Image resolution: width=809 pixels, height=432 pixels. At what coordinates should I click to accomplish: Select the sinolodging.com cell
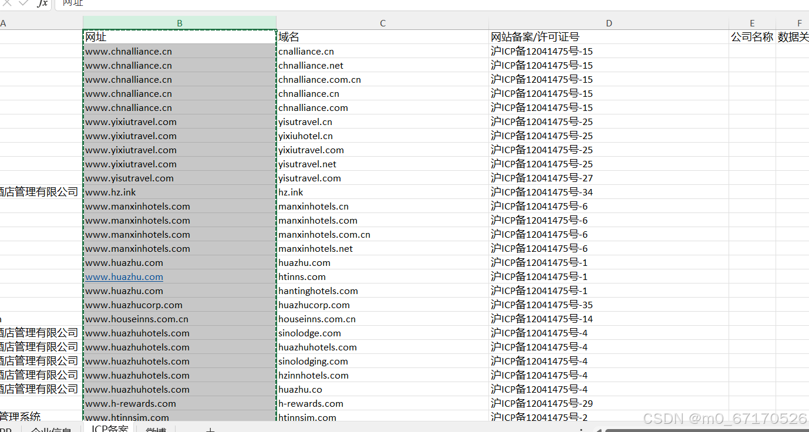[383, 361]
